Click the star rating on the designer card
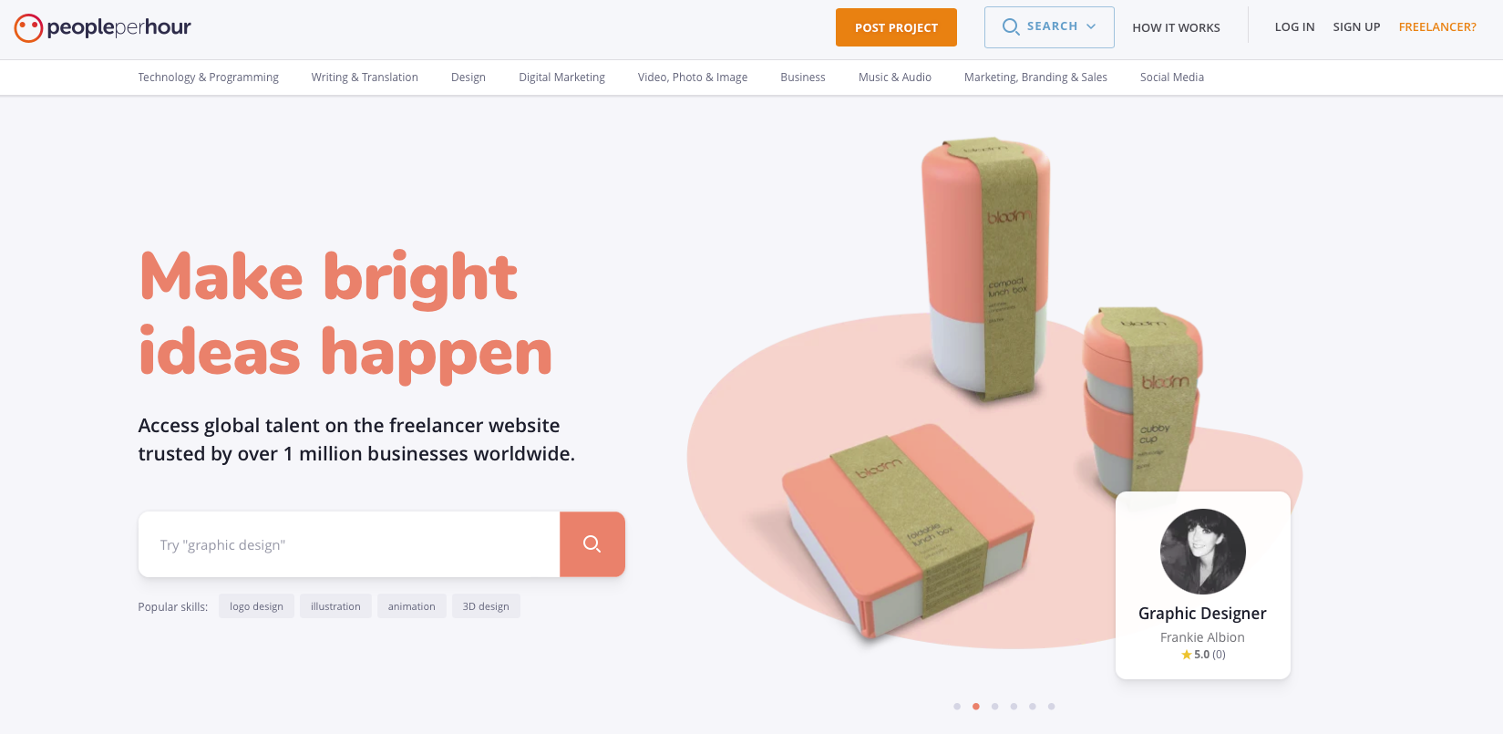 pyautogui.click(x=1203, y=655)
